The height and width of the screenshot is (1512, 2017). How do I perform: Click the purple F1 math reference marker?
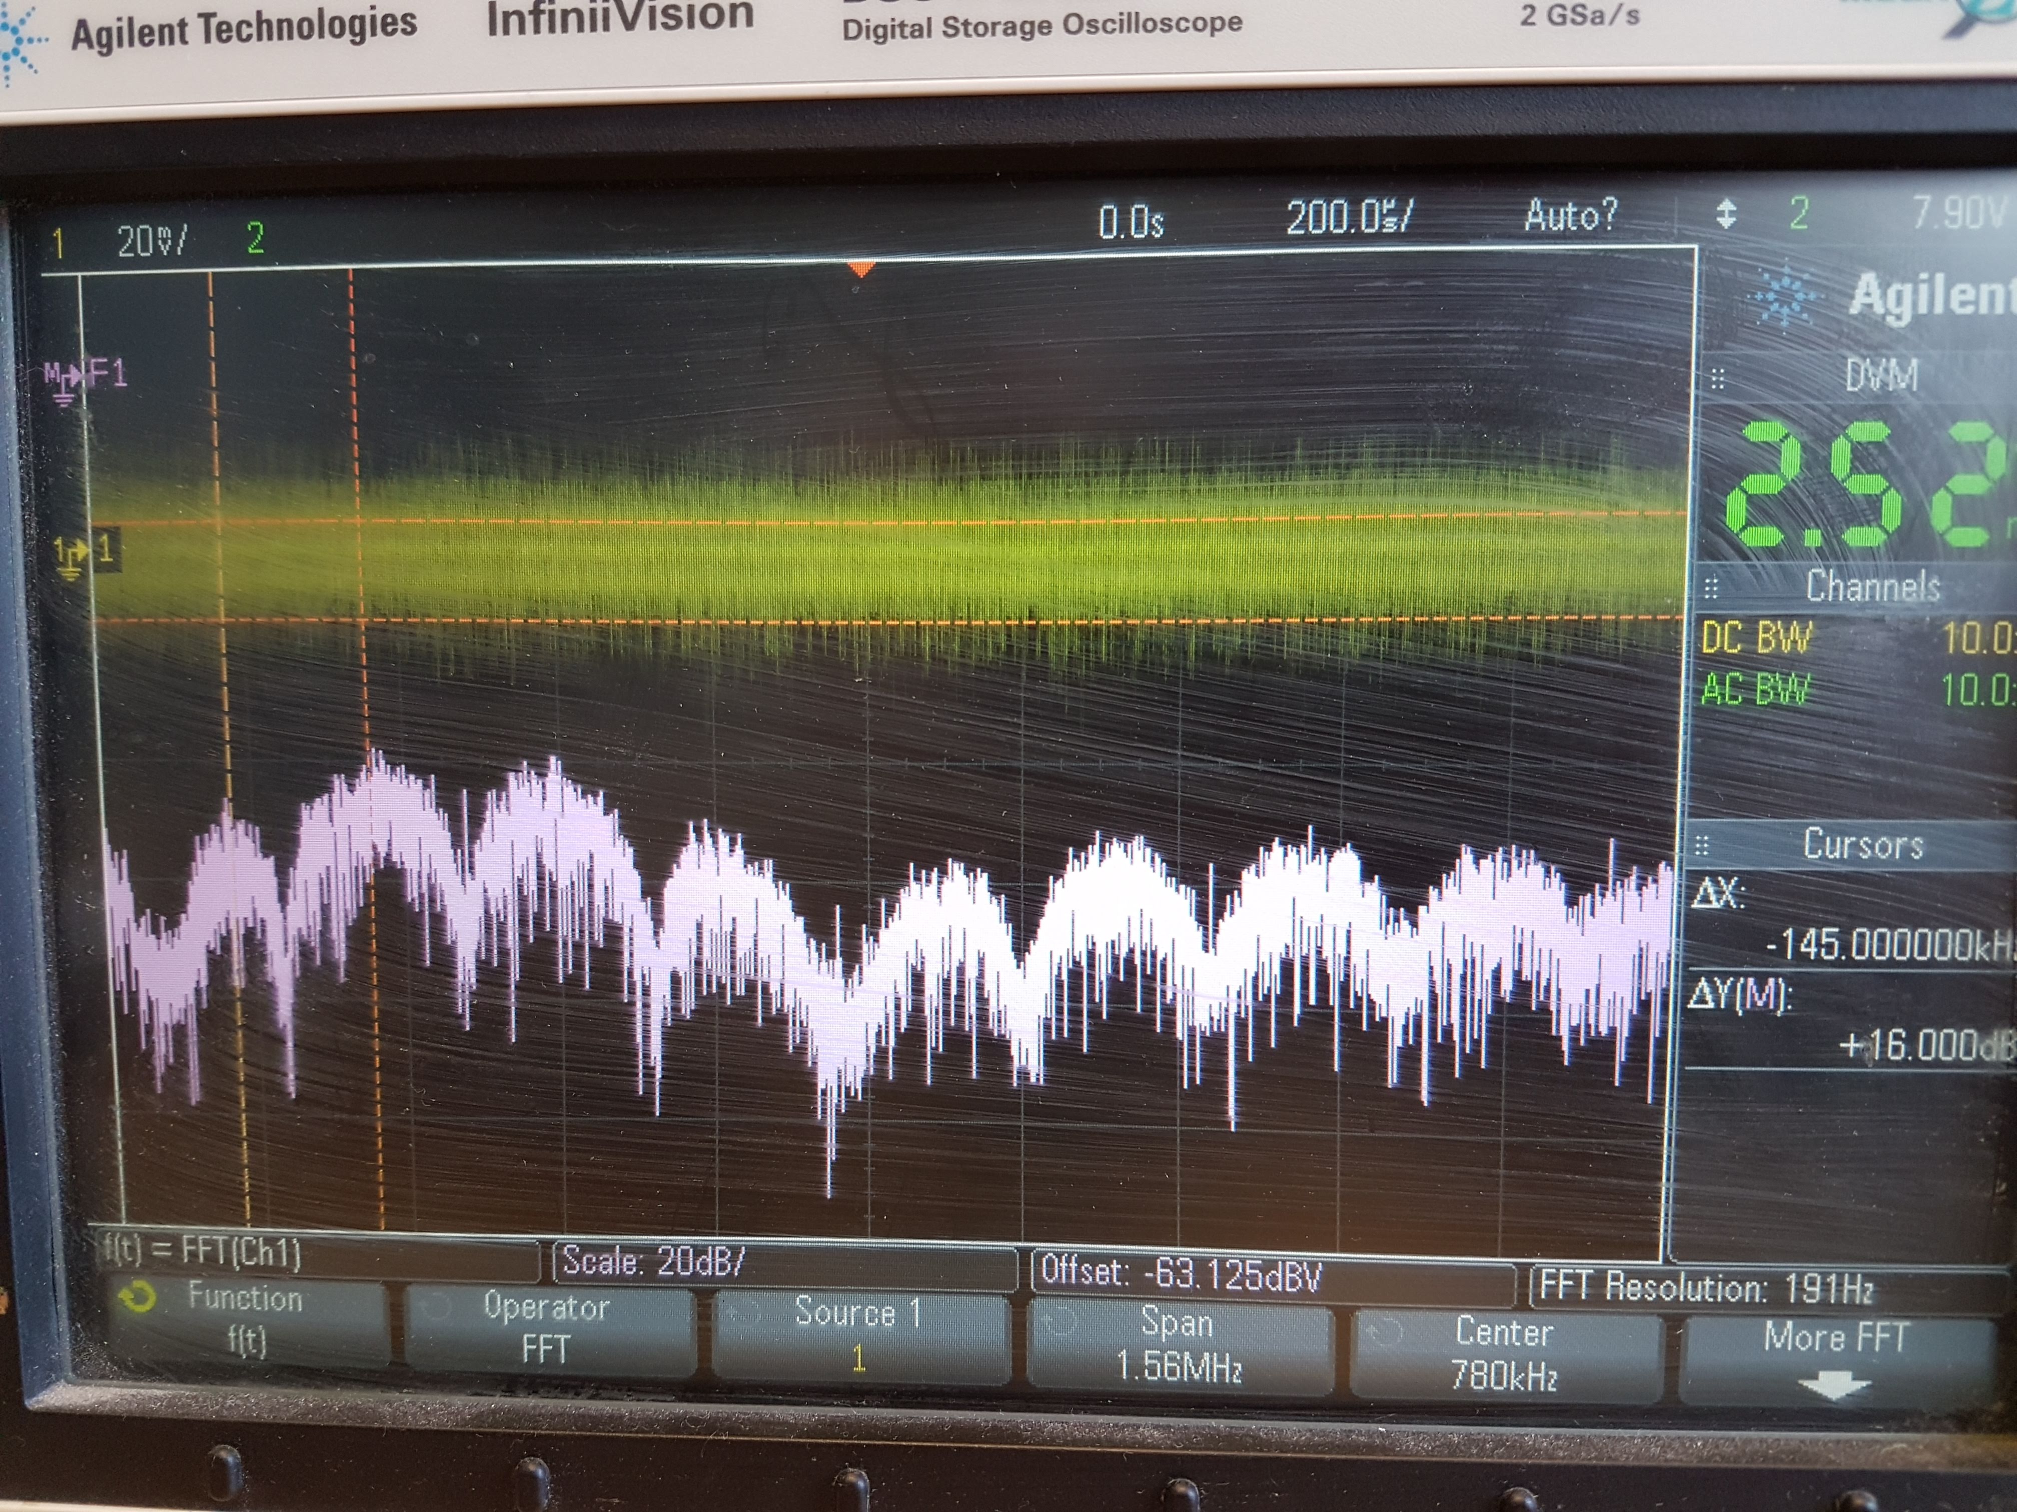[84, 376]
